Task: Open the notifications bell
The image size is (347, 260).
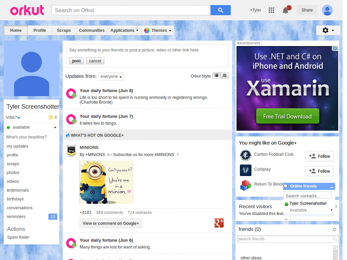Action: [x=285, y=10]
